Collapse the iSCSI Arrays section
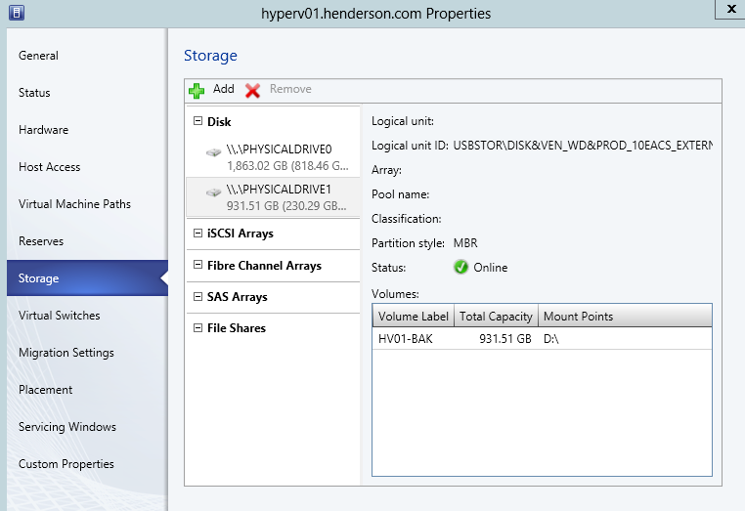This screenshot has height=511, width=745. (197, 233)
